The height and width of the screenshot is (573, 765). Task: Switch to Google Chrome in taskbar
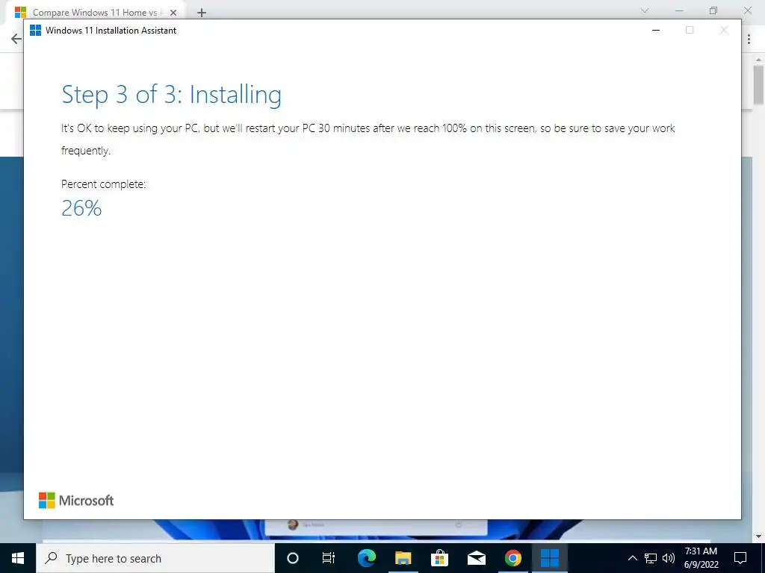(x=512, y=558)
